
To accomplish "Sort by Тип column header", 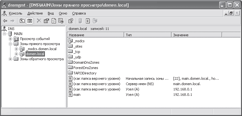I will pos(148,35).
